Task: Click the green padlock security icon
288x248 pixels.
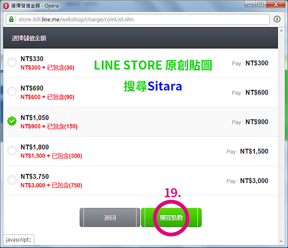Action: click(11, 19)
